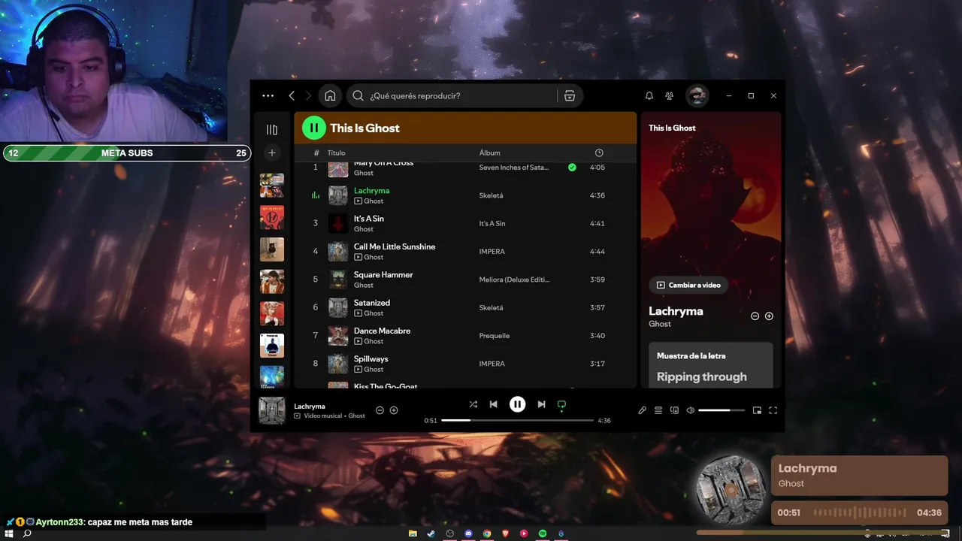Open Ghost artist link under Square Hammer

pos(364,286)
